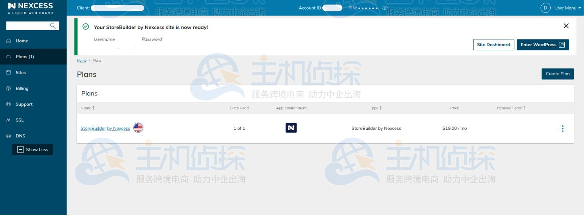Open Billing in the sidebar
This screenshot has height=215, width=584.
tap(22, 88)
